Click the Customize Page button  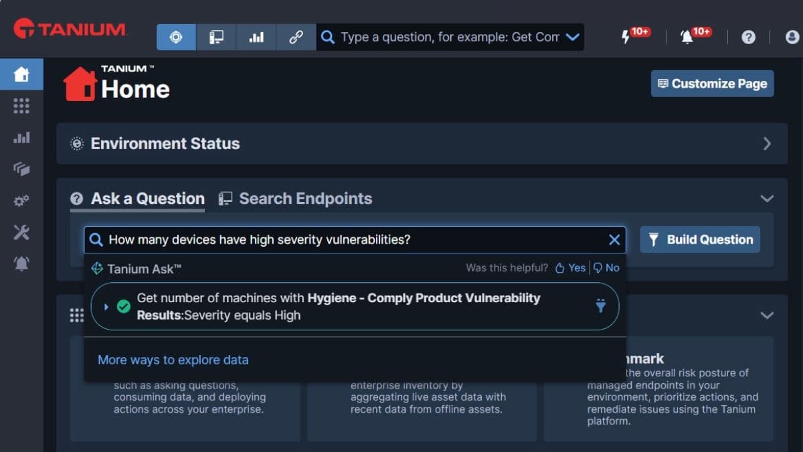point(712,84)
